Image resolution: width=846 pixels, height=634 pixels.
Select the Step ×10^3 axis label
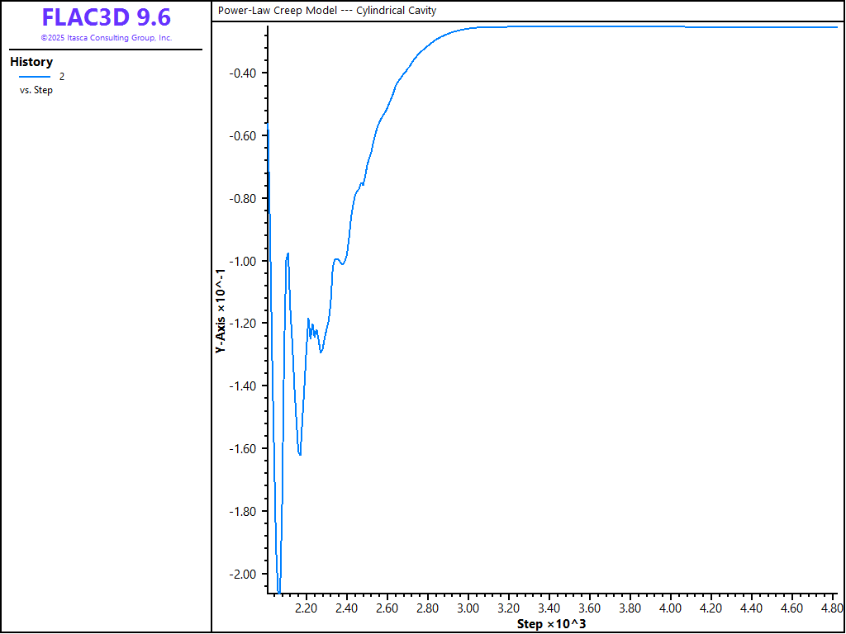pos(551,623)
